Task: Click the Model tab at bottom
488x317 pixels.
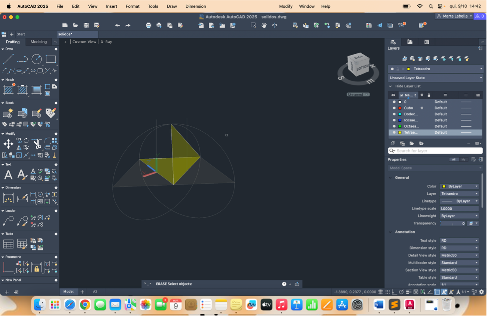Action: coord(68,292)
